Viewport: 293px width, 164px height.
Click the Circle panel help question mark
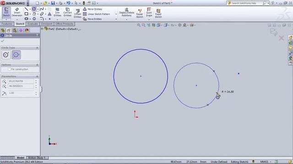coord(38,36)
